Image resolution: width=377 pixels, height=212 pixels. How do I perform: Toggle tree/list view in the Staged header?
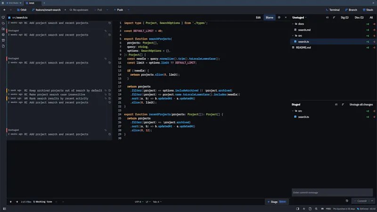[x=336, y=105]
